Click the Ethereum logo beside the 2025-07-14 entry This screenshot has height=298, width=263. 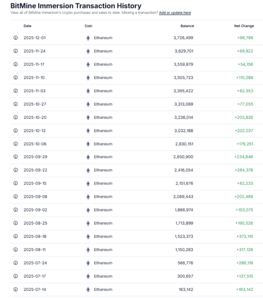88,289
